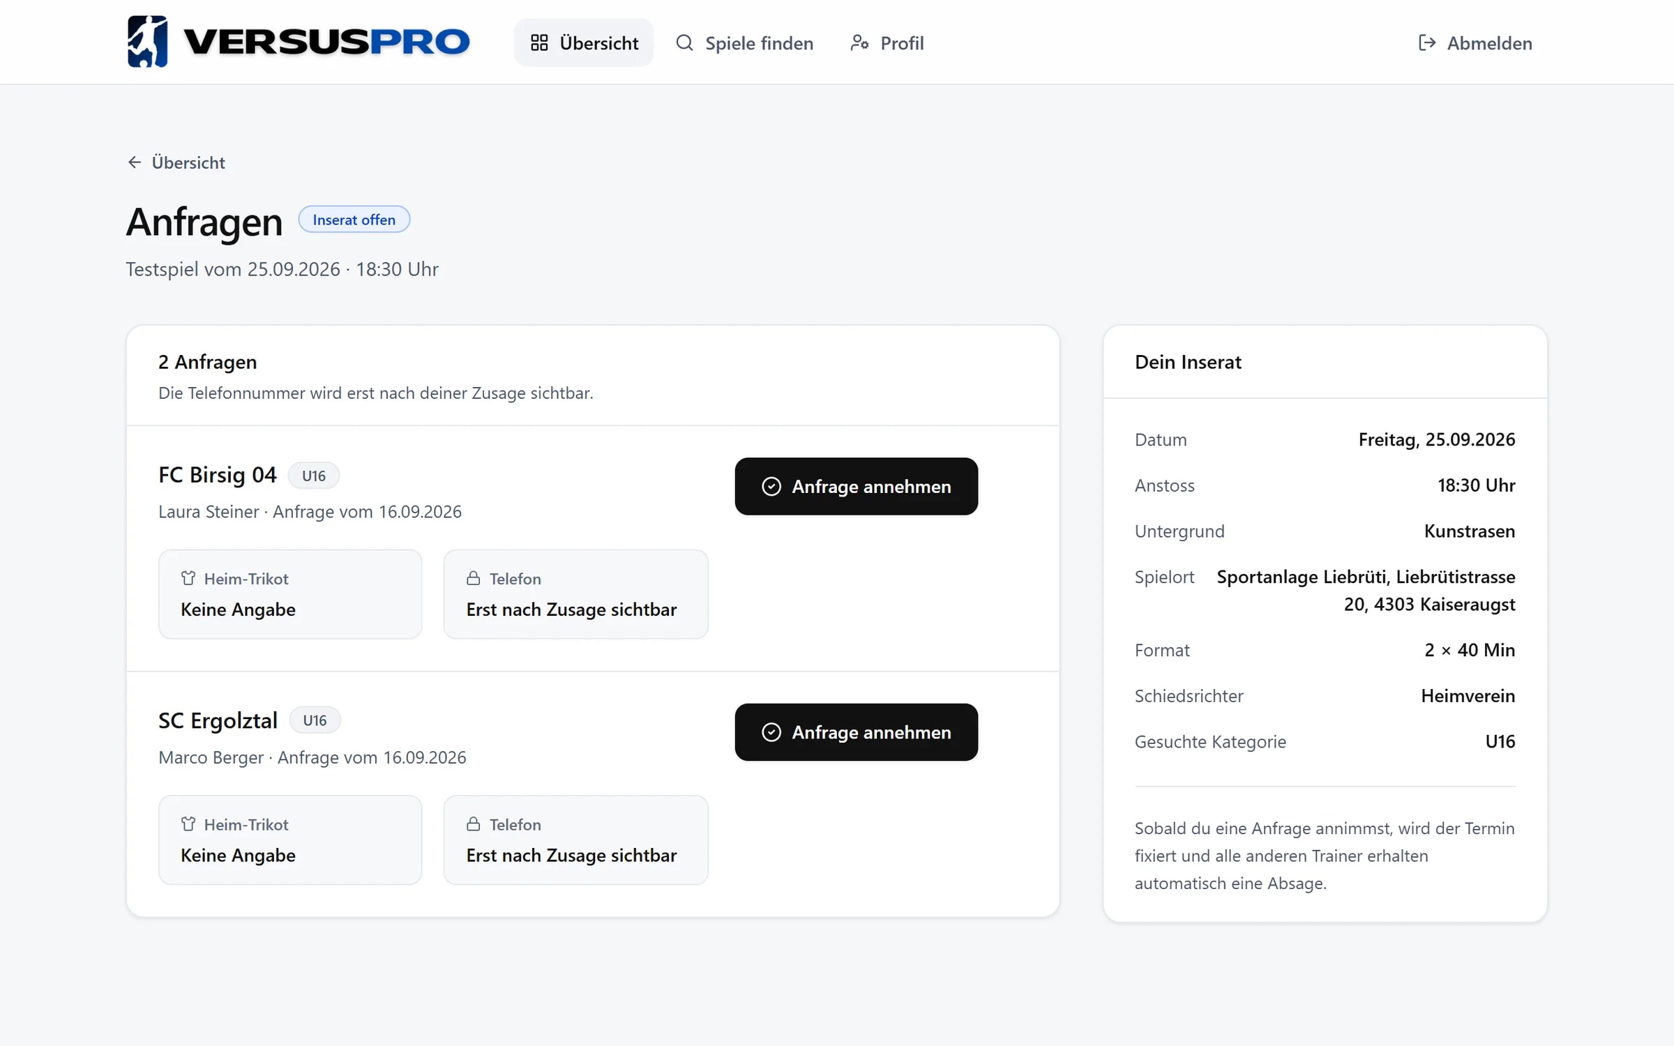The image size is (1674, 1046).
Task: Click the Schiedsrichter value 'Heimverein'
Action: (1468, 696)
